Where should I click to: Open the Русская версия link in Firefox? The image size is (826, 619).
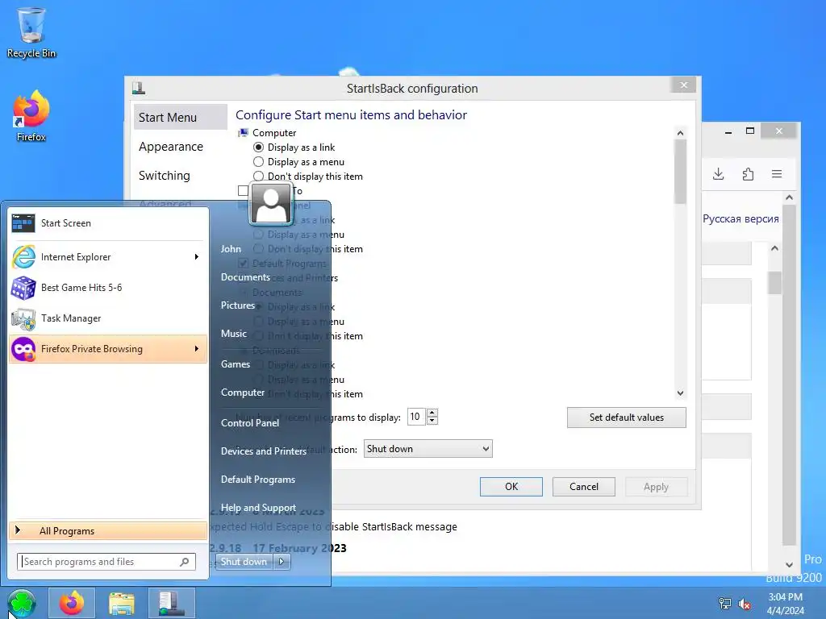(x=740, y=219)
